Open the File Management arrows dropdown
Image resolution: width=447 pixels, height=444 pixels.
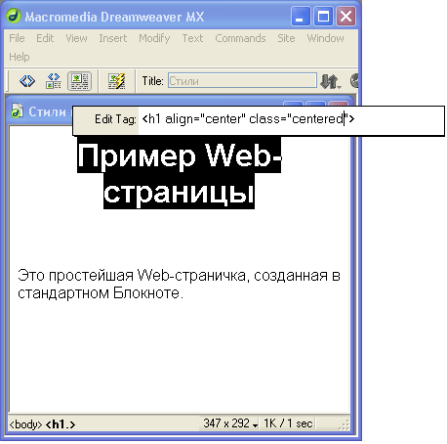(331, 81)
